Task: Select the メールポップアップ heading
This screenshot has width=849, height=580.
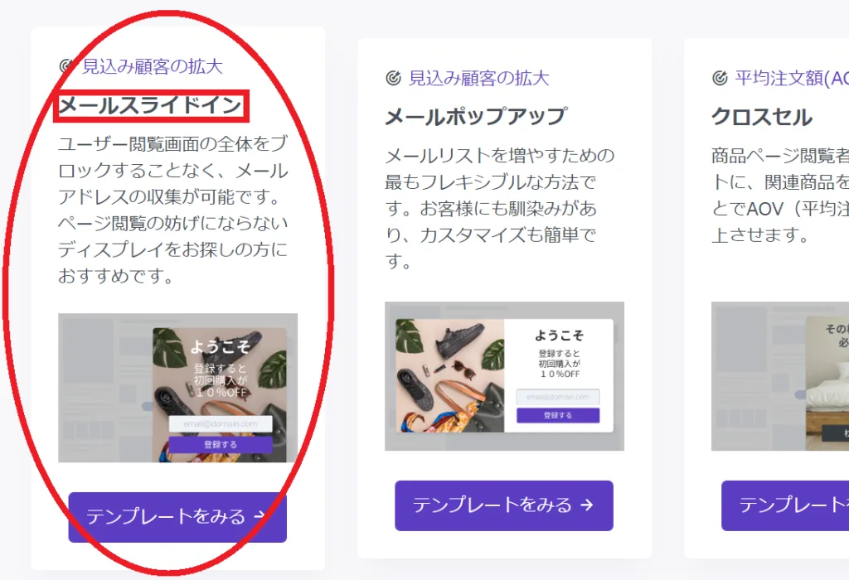Action: pos(475,117)
